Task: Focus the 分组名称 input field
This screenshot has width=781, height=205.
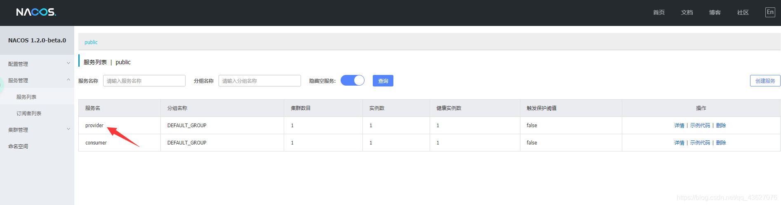Action: [x=260, y=81]
